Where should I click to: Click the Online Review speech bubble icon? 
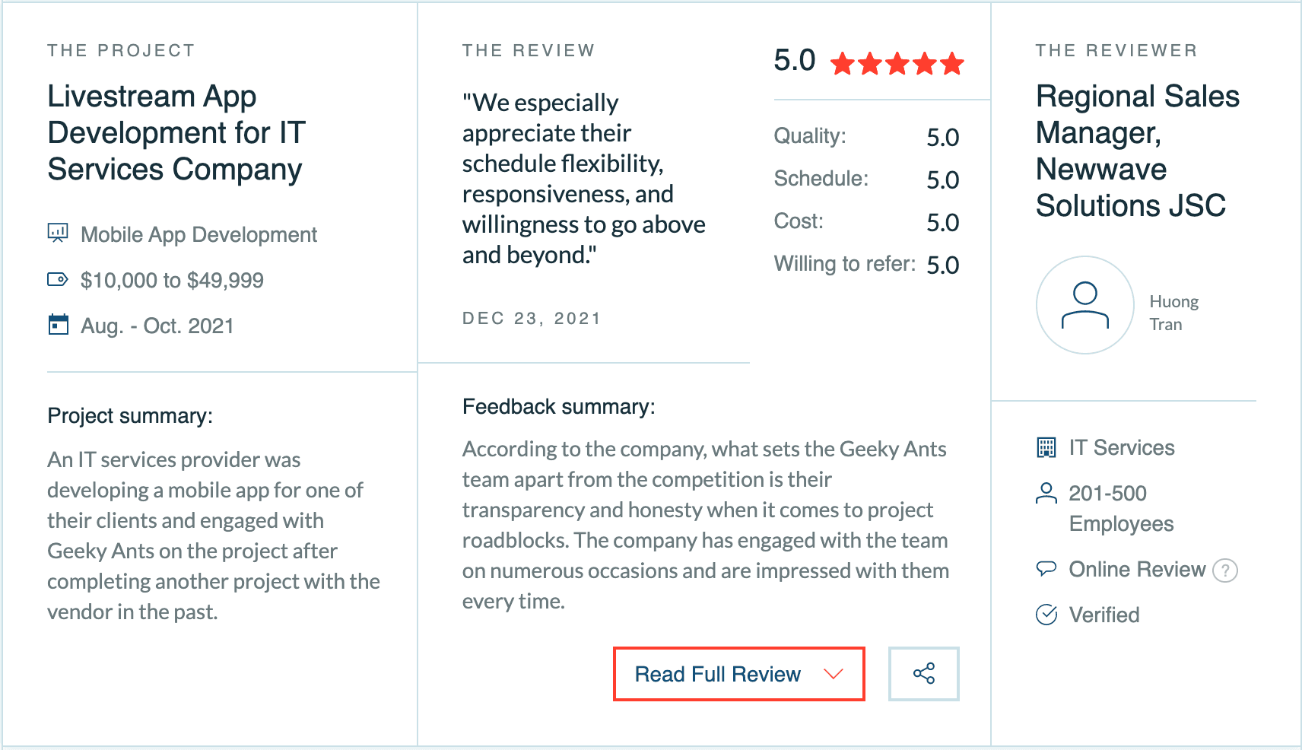tap(1046, 569)
